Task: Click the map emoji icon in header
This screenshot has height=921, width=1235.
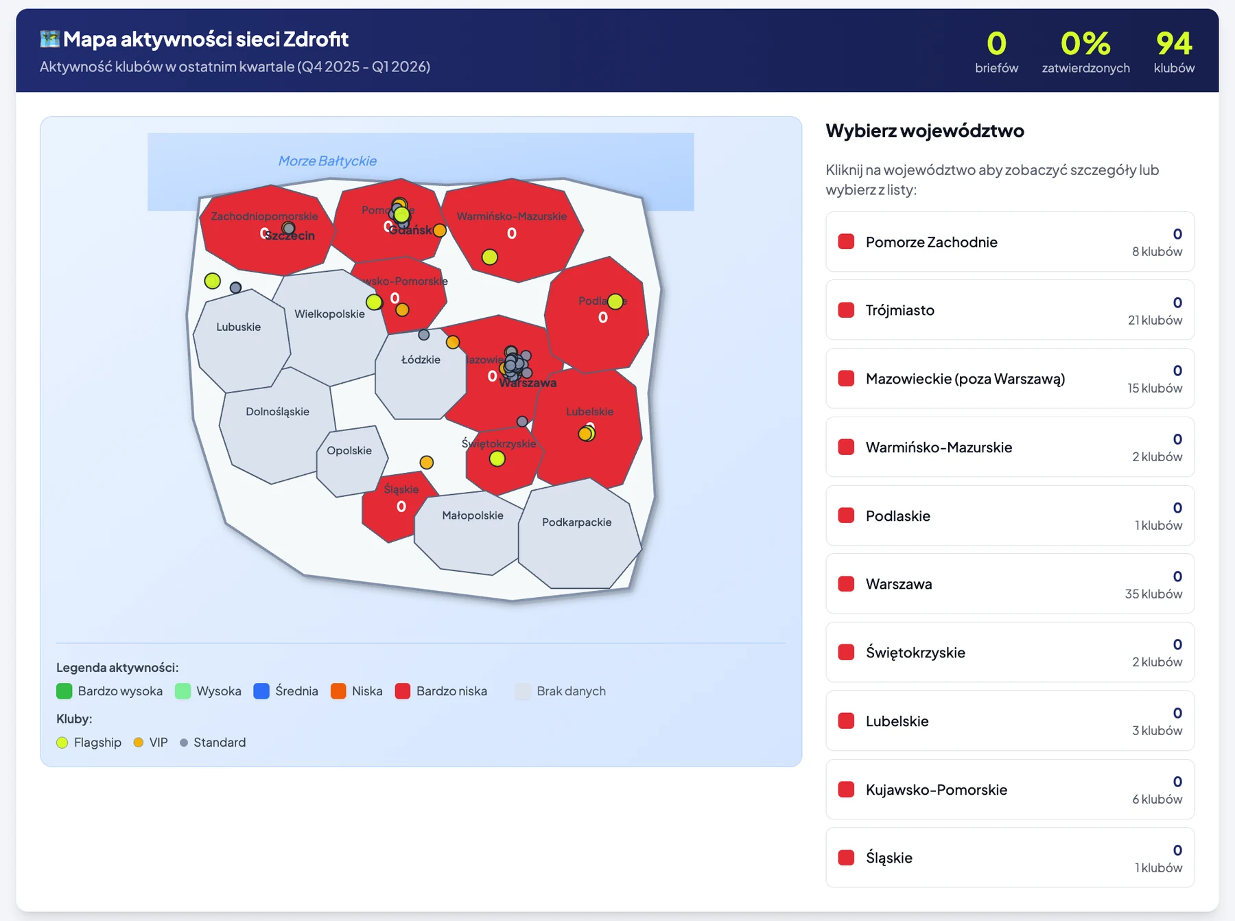Action: (49, 39)
